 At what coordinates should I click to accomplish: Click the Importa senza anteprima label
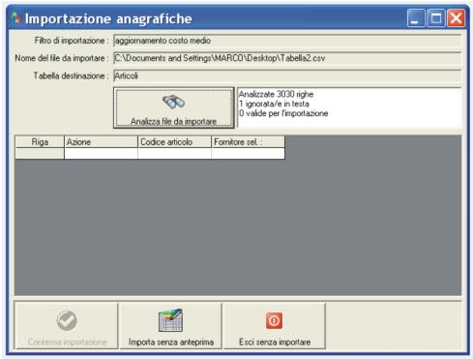click(171, 342)
